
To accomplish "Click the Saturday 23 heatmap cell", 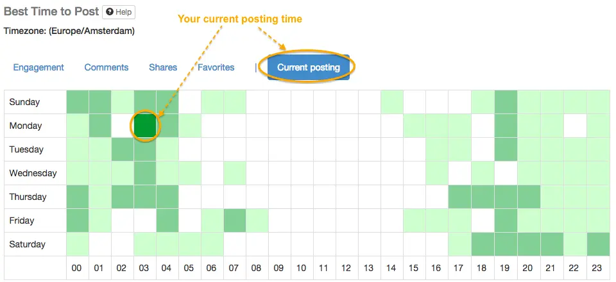I will point(598,244).
